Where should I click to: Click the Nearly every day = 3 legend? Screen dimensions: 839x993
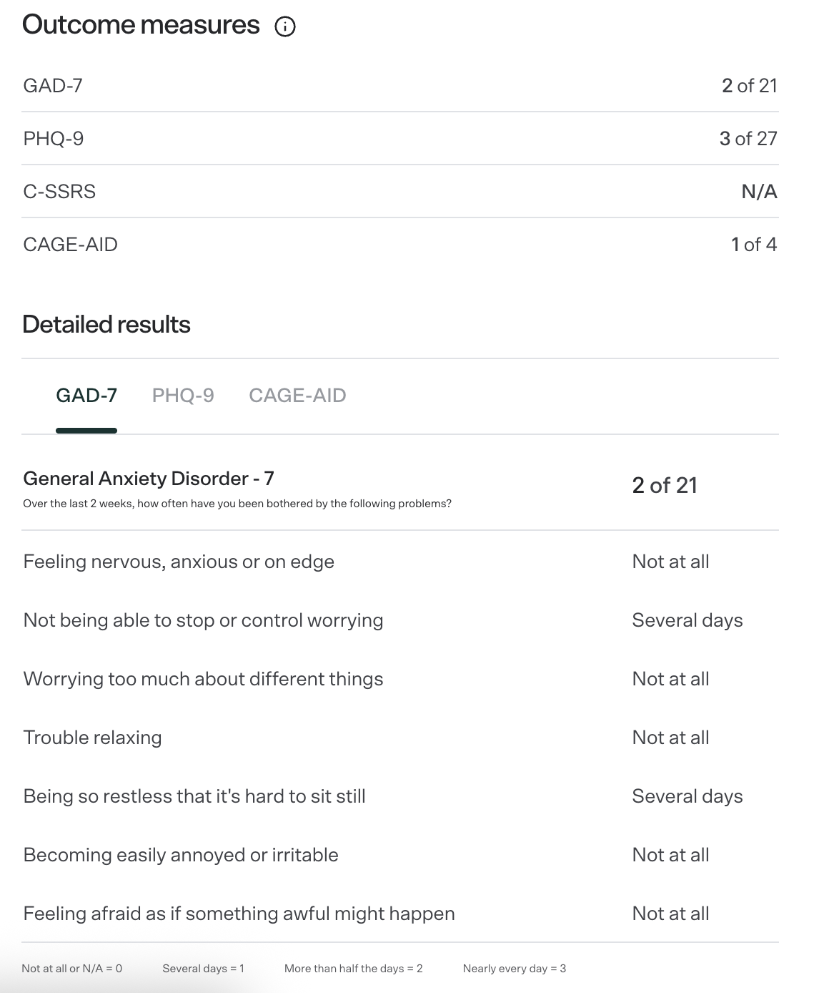click(x=515, y=969)
